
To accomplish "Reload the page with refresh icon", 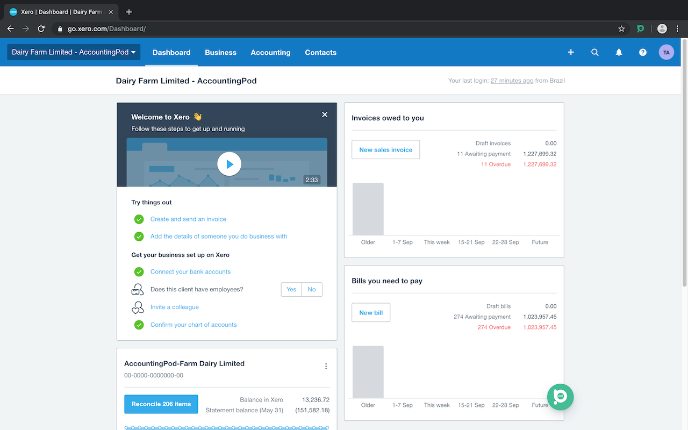I will click(x=41, y=28).
